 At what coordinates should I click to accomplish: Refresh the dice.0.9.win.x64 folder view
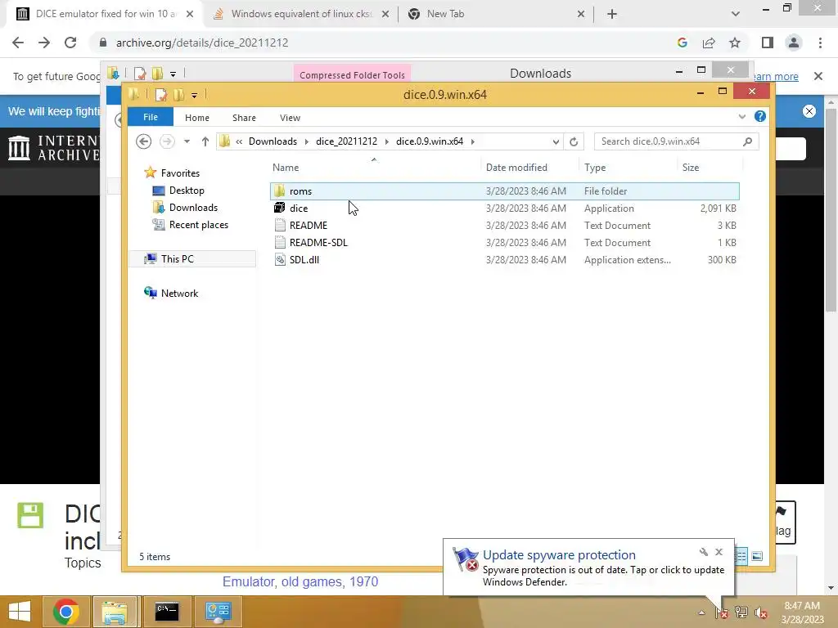click(574, 141)
